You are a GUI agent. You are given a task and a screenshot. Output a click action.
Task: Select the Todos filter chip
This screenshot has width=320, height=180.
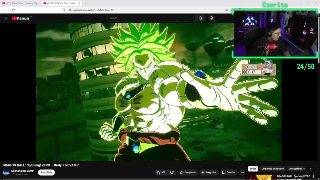click(253, 169)
